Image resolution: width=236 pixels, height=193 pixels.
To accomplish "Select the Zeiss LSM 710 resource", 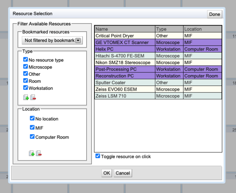I will (x=158, y=96).
